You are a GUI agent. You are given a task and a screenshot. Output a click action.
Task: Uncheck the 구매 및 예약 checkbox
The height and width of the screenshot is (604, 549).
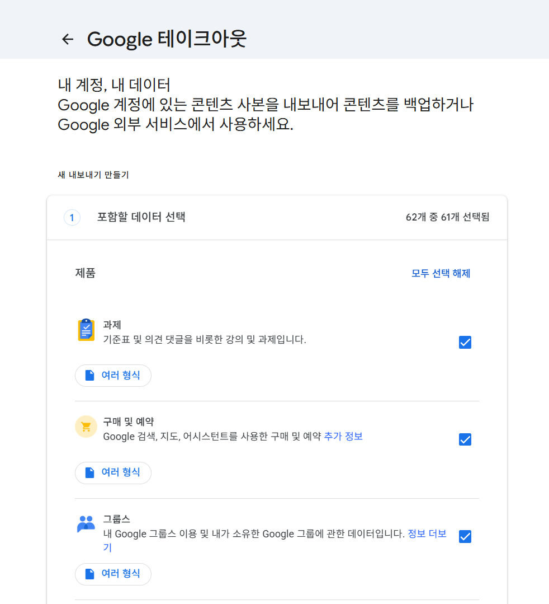tap(465, 439)
